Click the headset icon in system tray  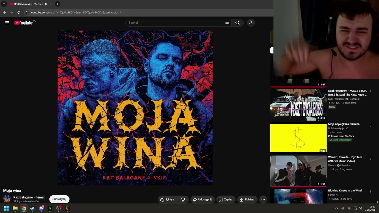pyautogui.click(x=343, y=208)
